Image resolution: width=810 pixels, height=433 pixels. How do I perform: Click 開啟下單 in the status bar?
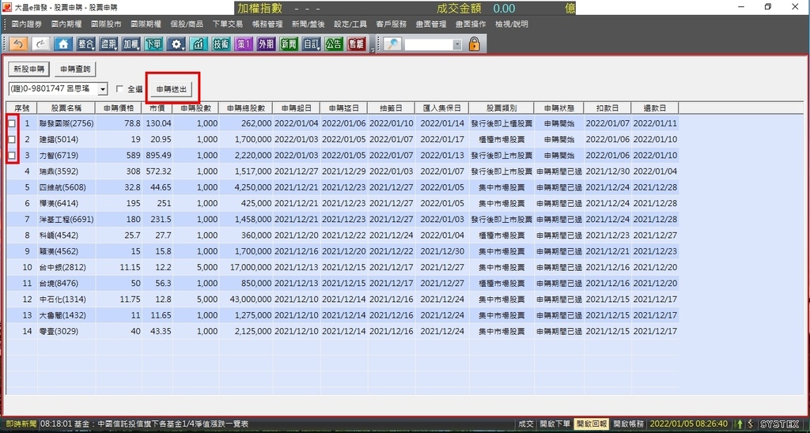555,424
